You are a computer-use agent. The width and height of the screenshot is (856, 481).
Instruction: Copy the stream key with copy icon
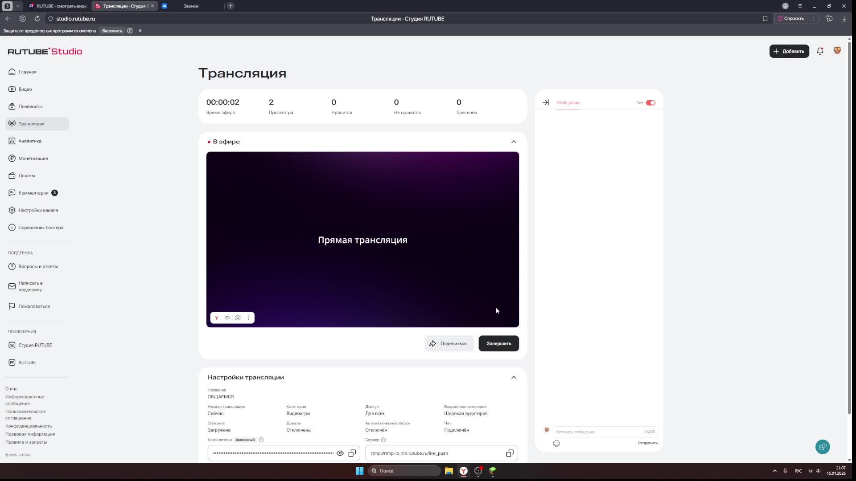pyautogui.click(x=352, y=453)
